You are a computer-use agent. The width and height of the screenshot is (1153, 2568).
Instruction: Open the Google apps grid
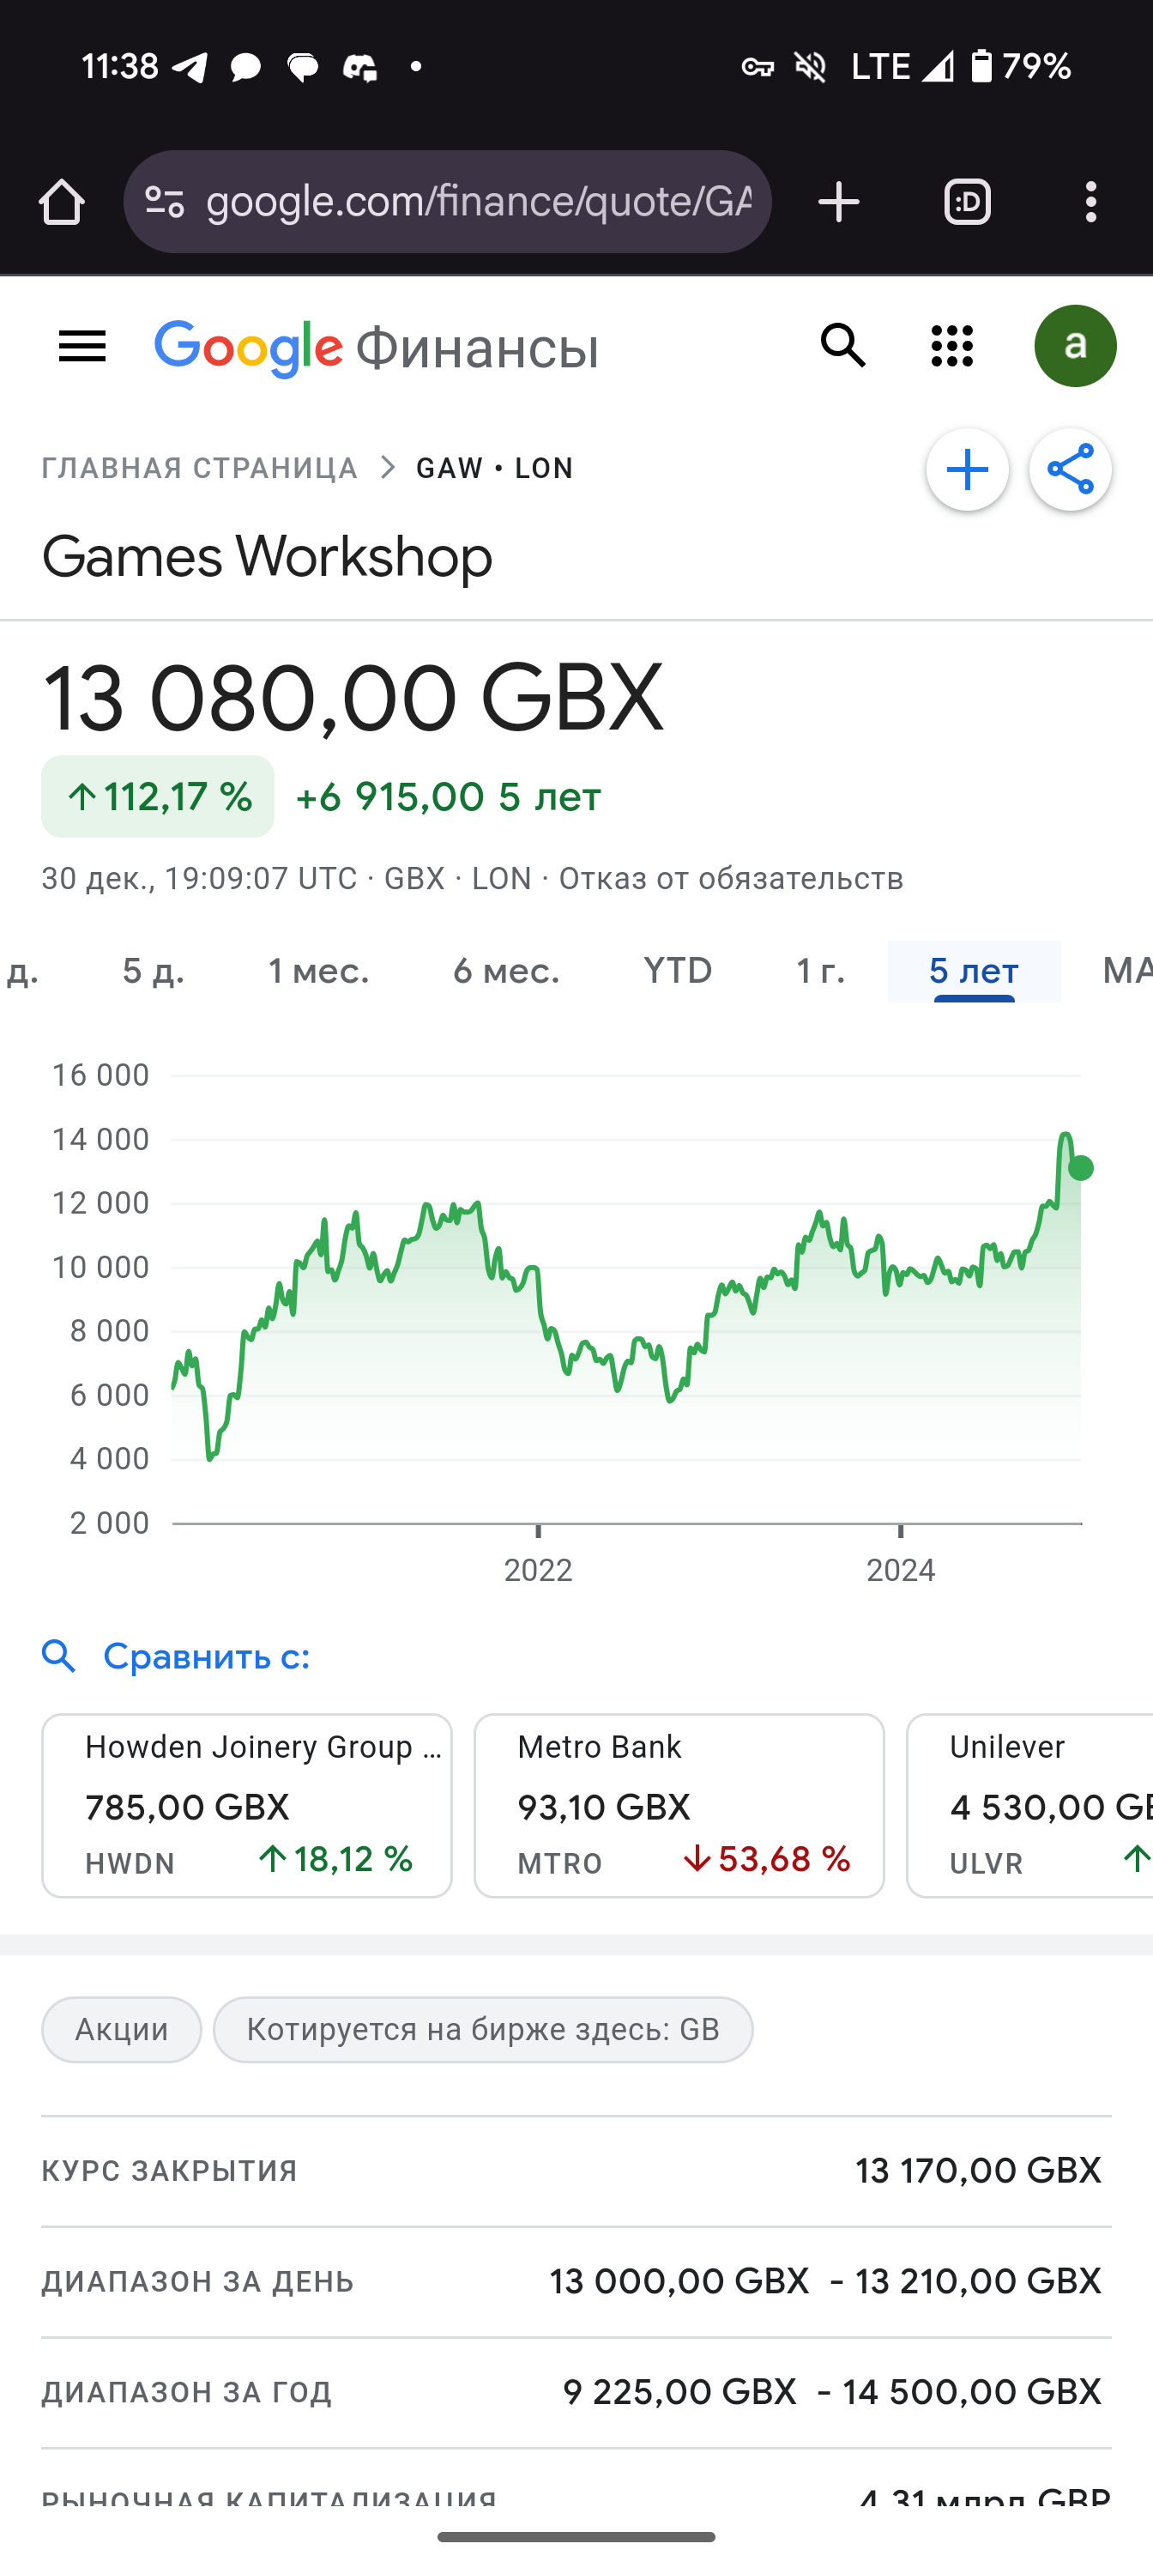[x=951, y=346]
